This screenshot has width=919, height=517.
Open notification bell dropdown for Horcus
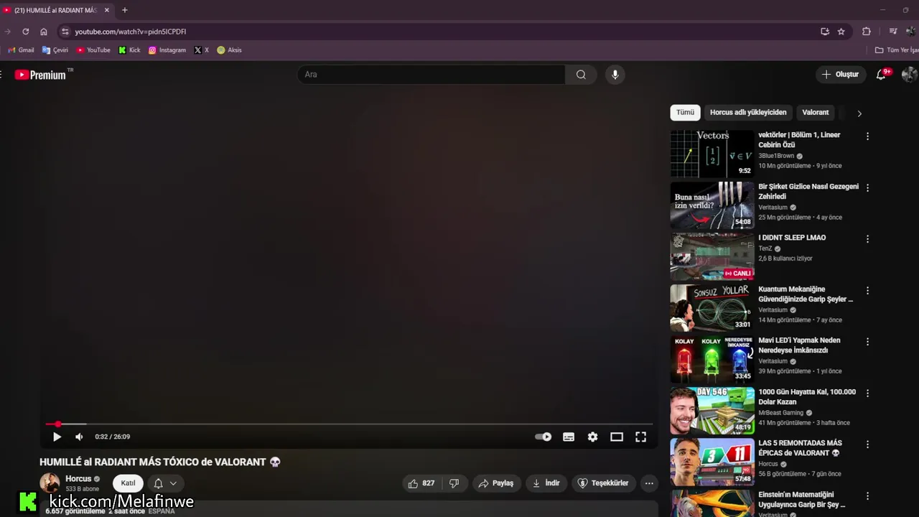coord(165,483)
